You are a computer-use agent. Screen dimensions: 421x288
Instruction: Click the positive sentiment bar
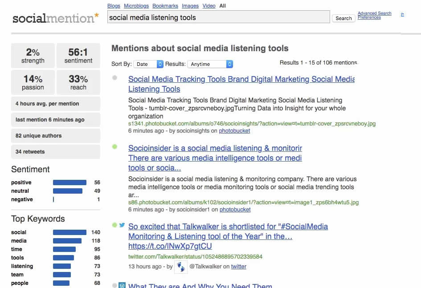[x=69, y=183]
